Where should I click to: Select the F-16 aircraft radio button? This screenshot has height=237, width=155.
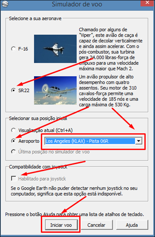(13, 49)
